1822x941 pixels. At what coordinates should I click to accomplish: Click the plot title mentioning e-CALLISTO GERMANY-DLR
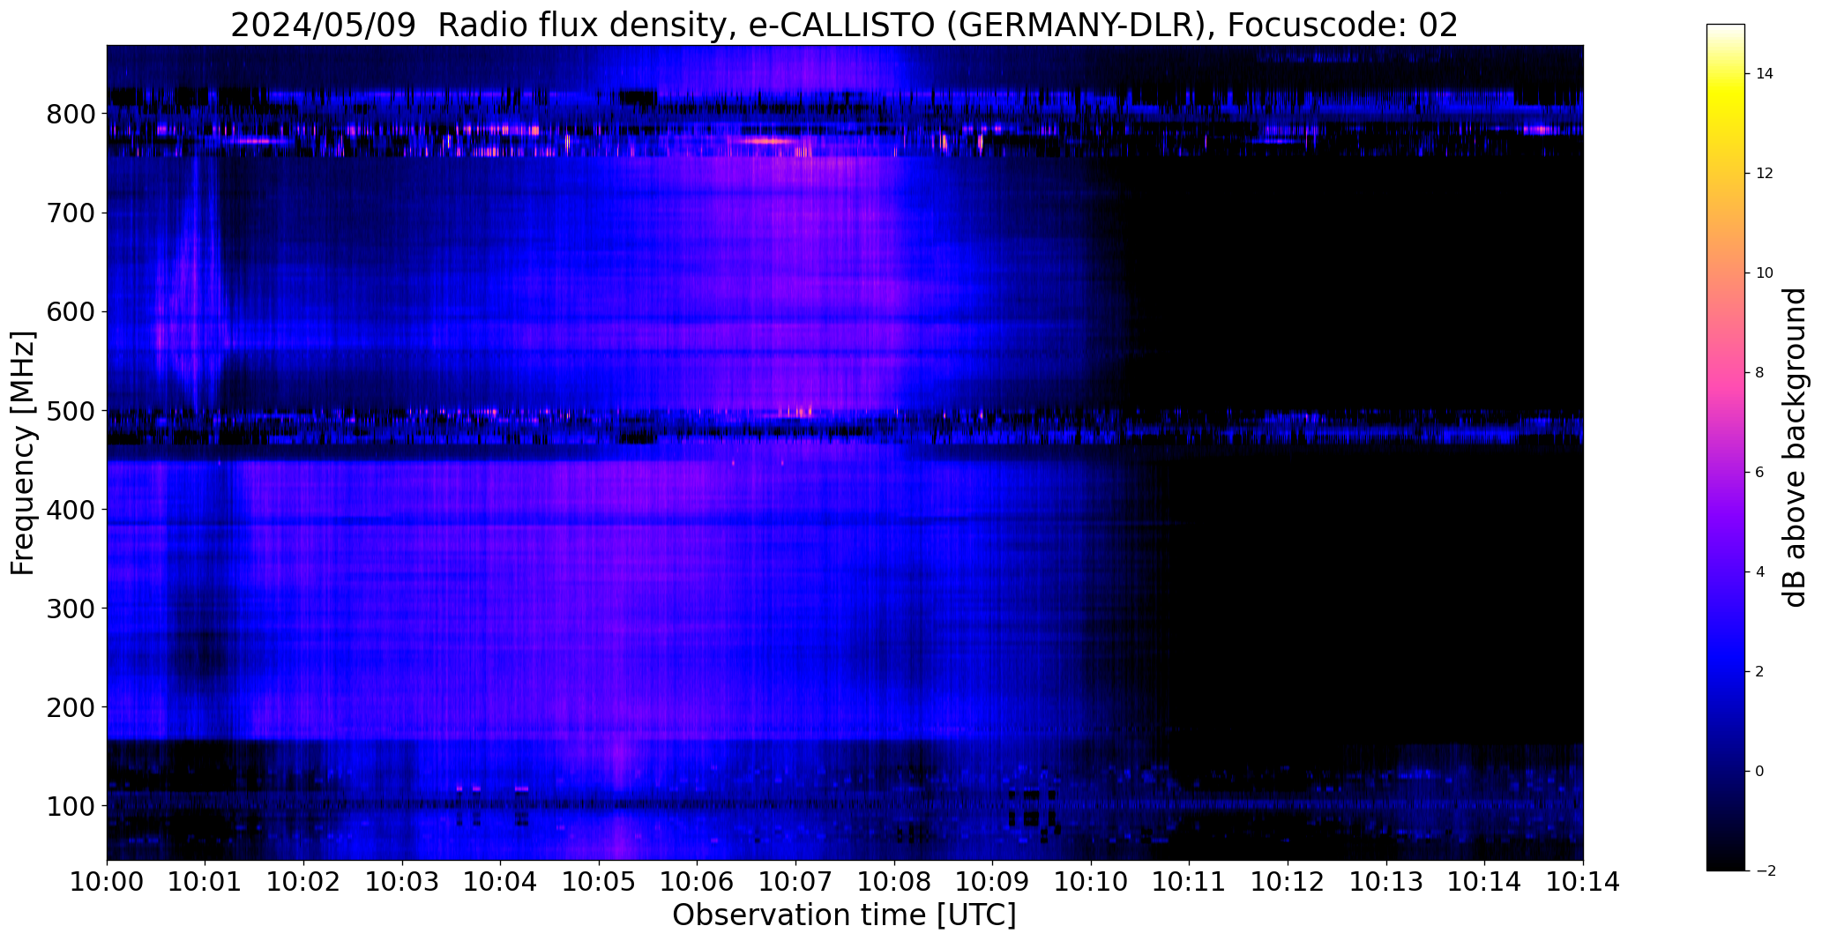[x=844, y=26]
